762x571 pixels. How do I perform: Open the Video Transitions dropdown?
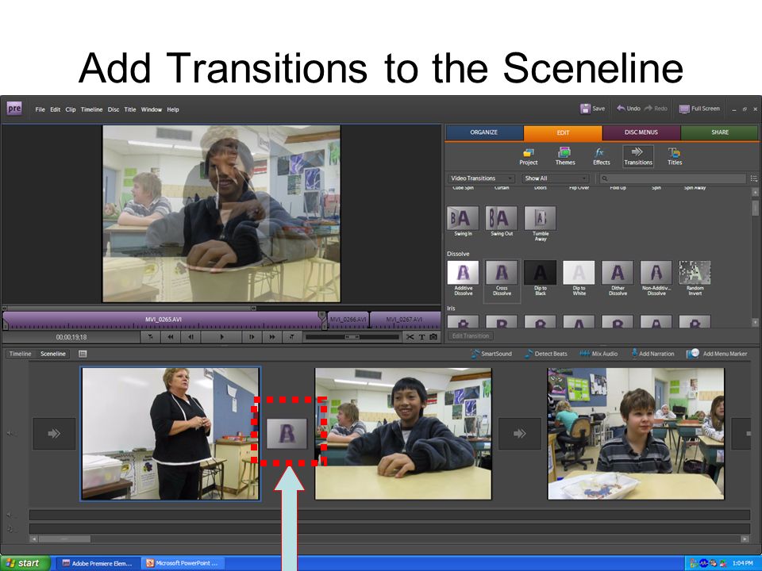pos(480,178)
